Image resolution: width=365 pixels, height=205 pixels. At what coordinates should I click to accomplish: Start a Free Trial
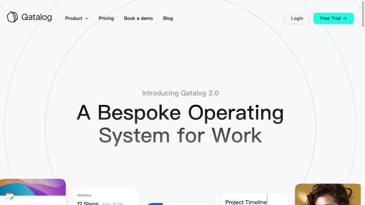click(x=333, y=18)
